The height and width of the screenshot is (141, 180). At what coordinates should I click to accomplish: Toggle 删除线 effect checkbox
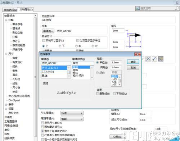(98, 94)
